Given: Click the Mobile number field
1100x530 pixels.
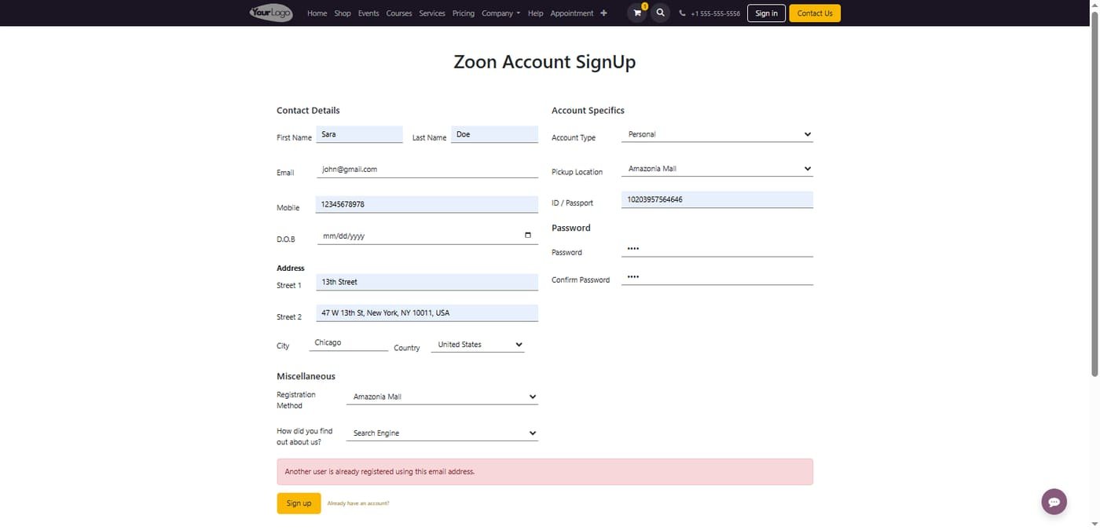Looking at the screenshot, I should 427,204.
